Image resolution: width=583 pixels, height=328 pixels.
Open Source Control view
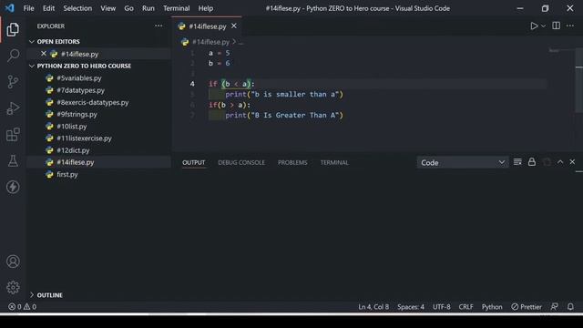13,82
